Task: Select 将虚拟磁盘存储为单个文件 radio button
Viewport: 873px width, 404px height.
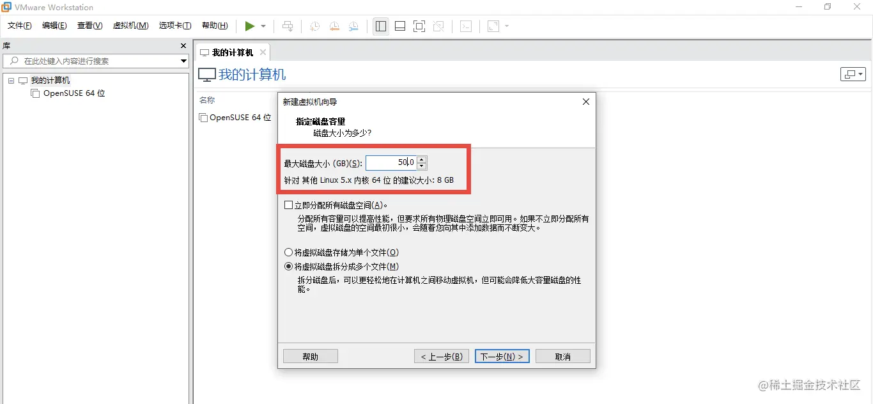Action: [x=288, y=252]
